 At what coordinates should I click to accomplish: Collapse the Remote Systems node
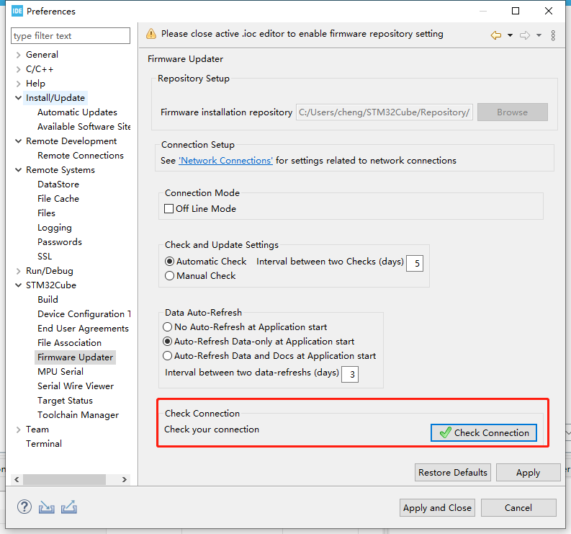pyautogui.click(x=18, y=170)
